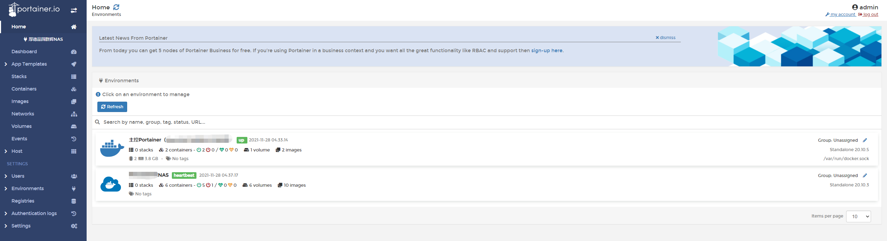This screenshot has width=887, height=241.
Task: Click the heartbeat status badge
Action: pyautogui.click(x=184, y=176)
